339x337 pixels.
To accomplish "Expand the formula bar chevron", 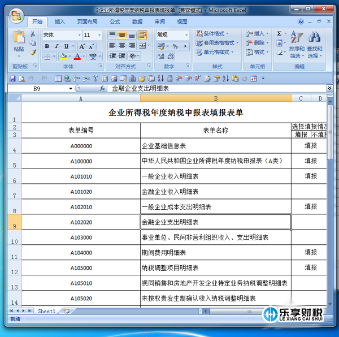I will [x=329, y=88].
